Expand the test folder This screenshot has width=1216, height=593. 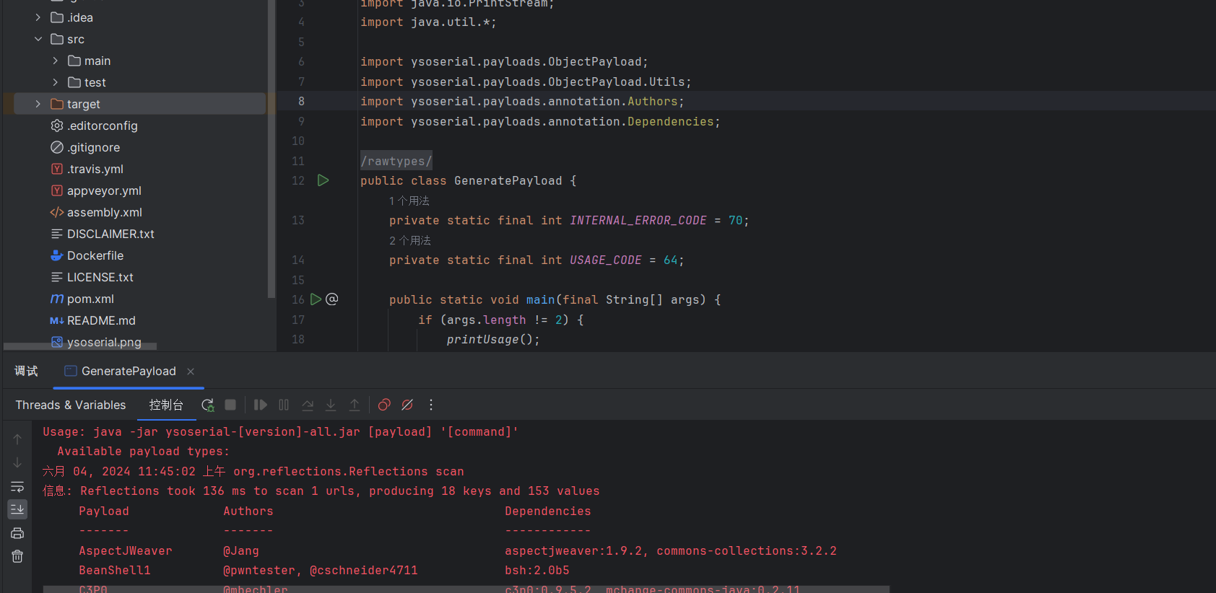[x=56, y=82]
